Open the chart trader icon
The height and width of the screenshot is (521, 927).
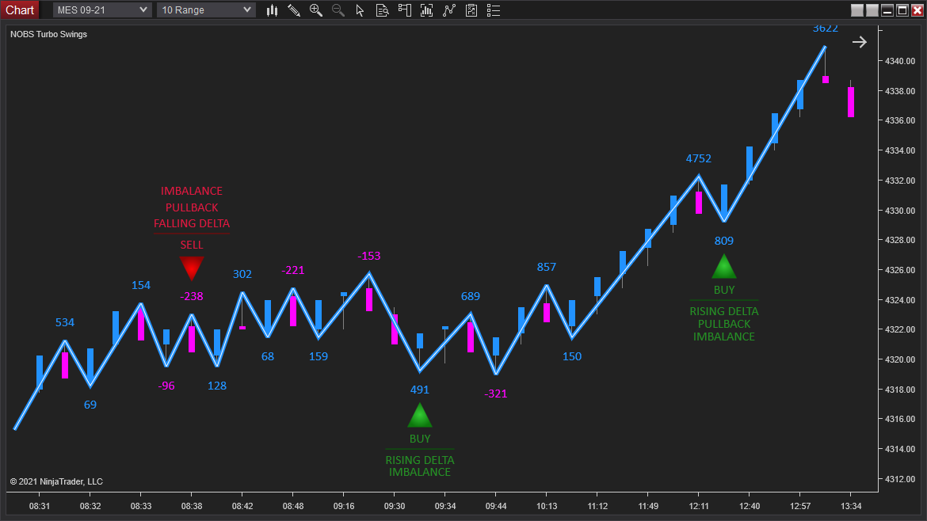coord(404,10)
